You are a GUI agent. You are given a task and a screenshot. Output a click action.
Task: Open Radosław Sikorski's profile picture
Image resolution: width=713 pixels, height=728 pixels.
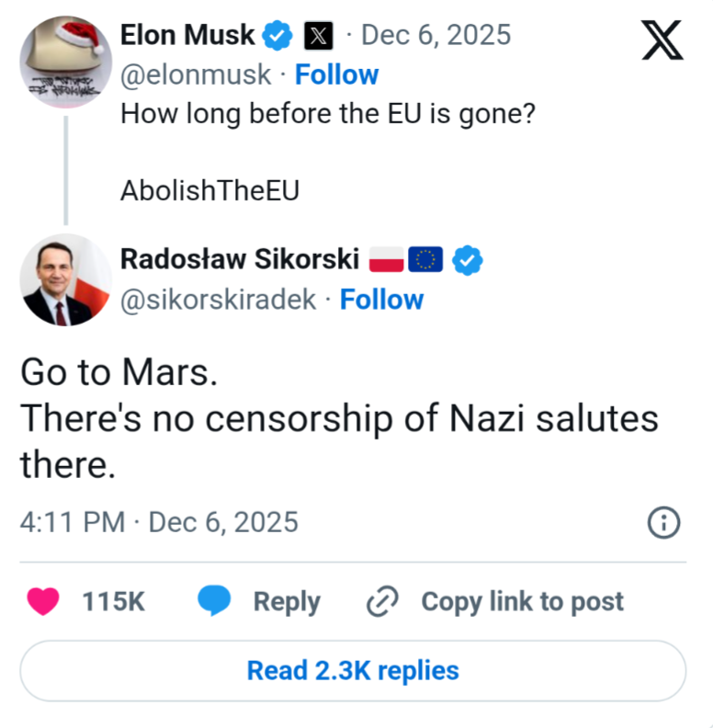[x=65, y=280]
